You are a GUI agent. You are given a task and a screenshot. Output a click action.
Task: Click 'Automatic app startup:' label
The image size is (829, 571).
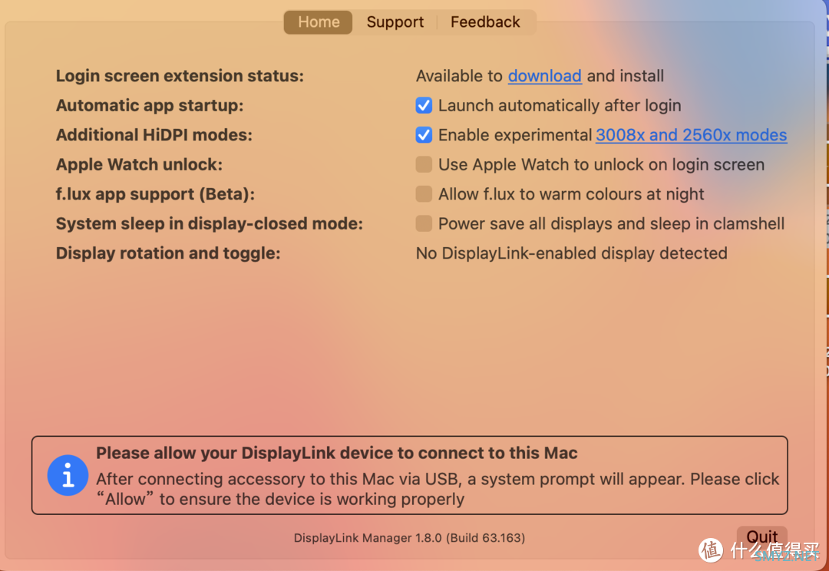(150, 106)
